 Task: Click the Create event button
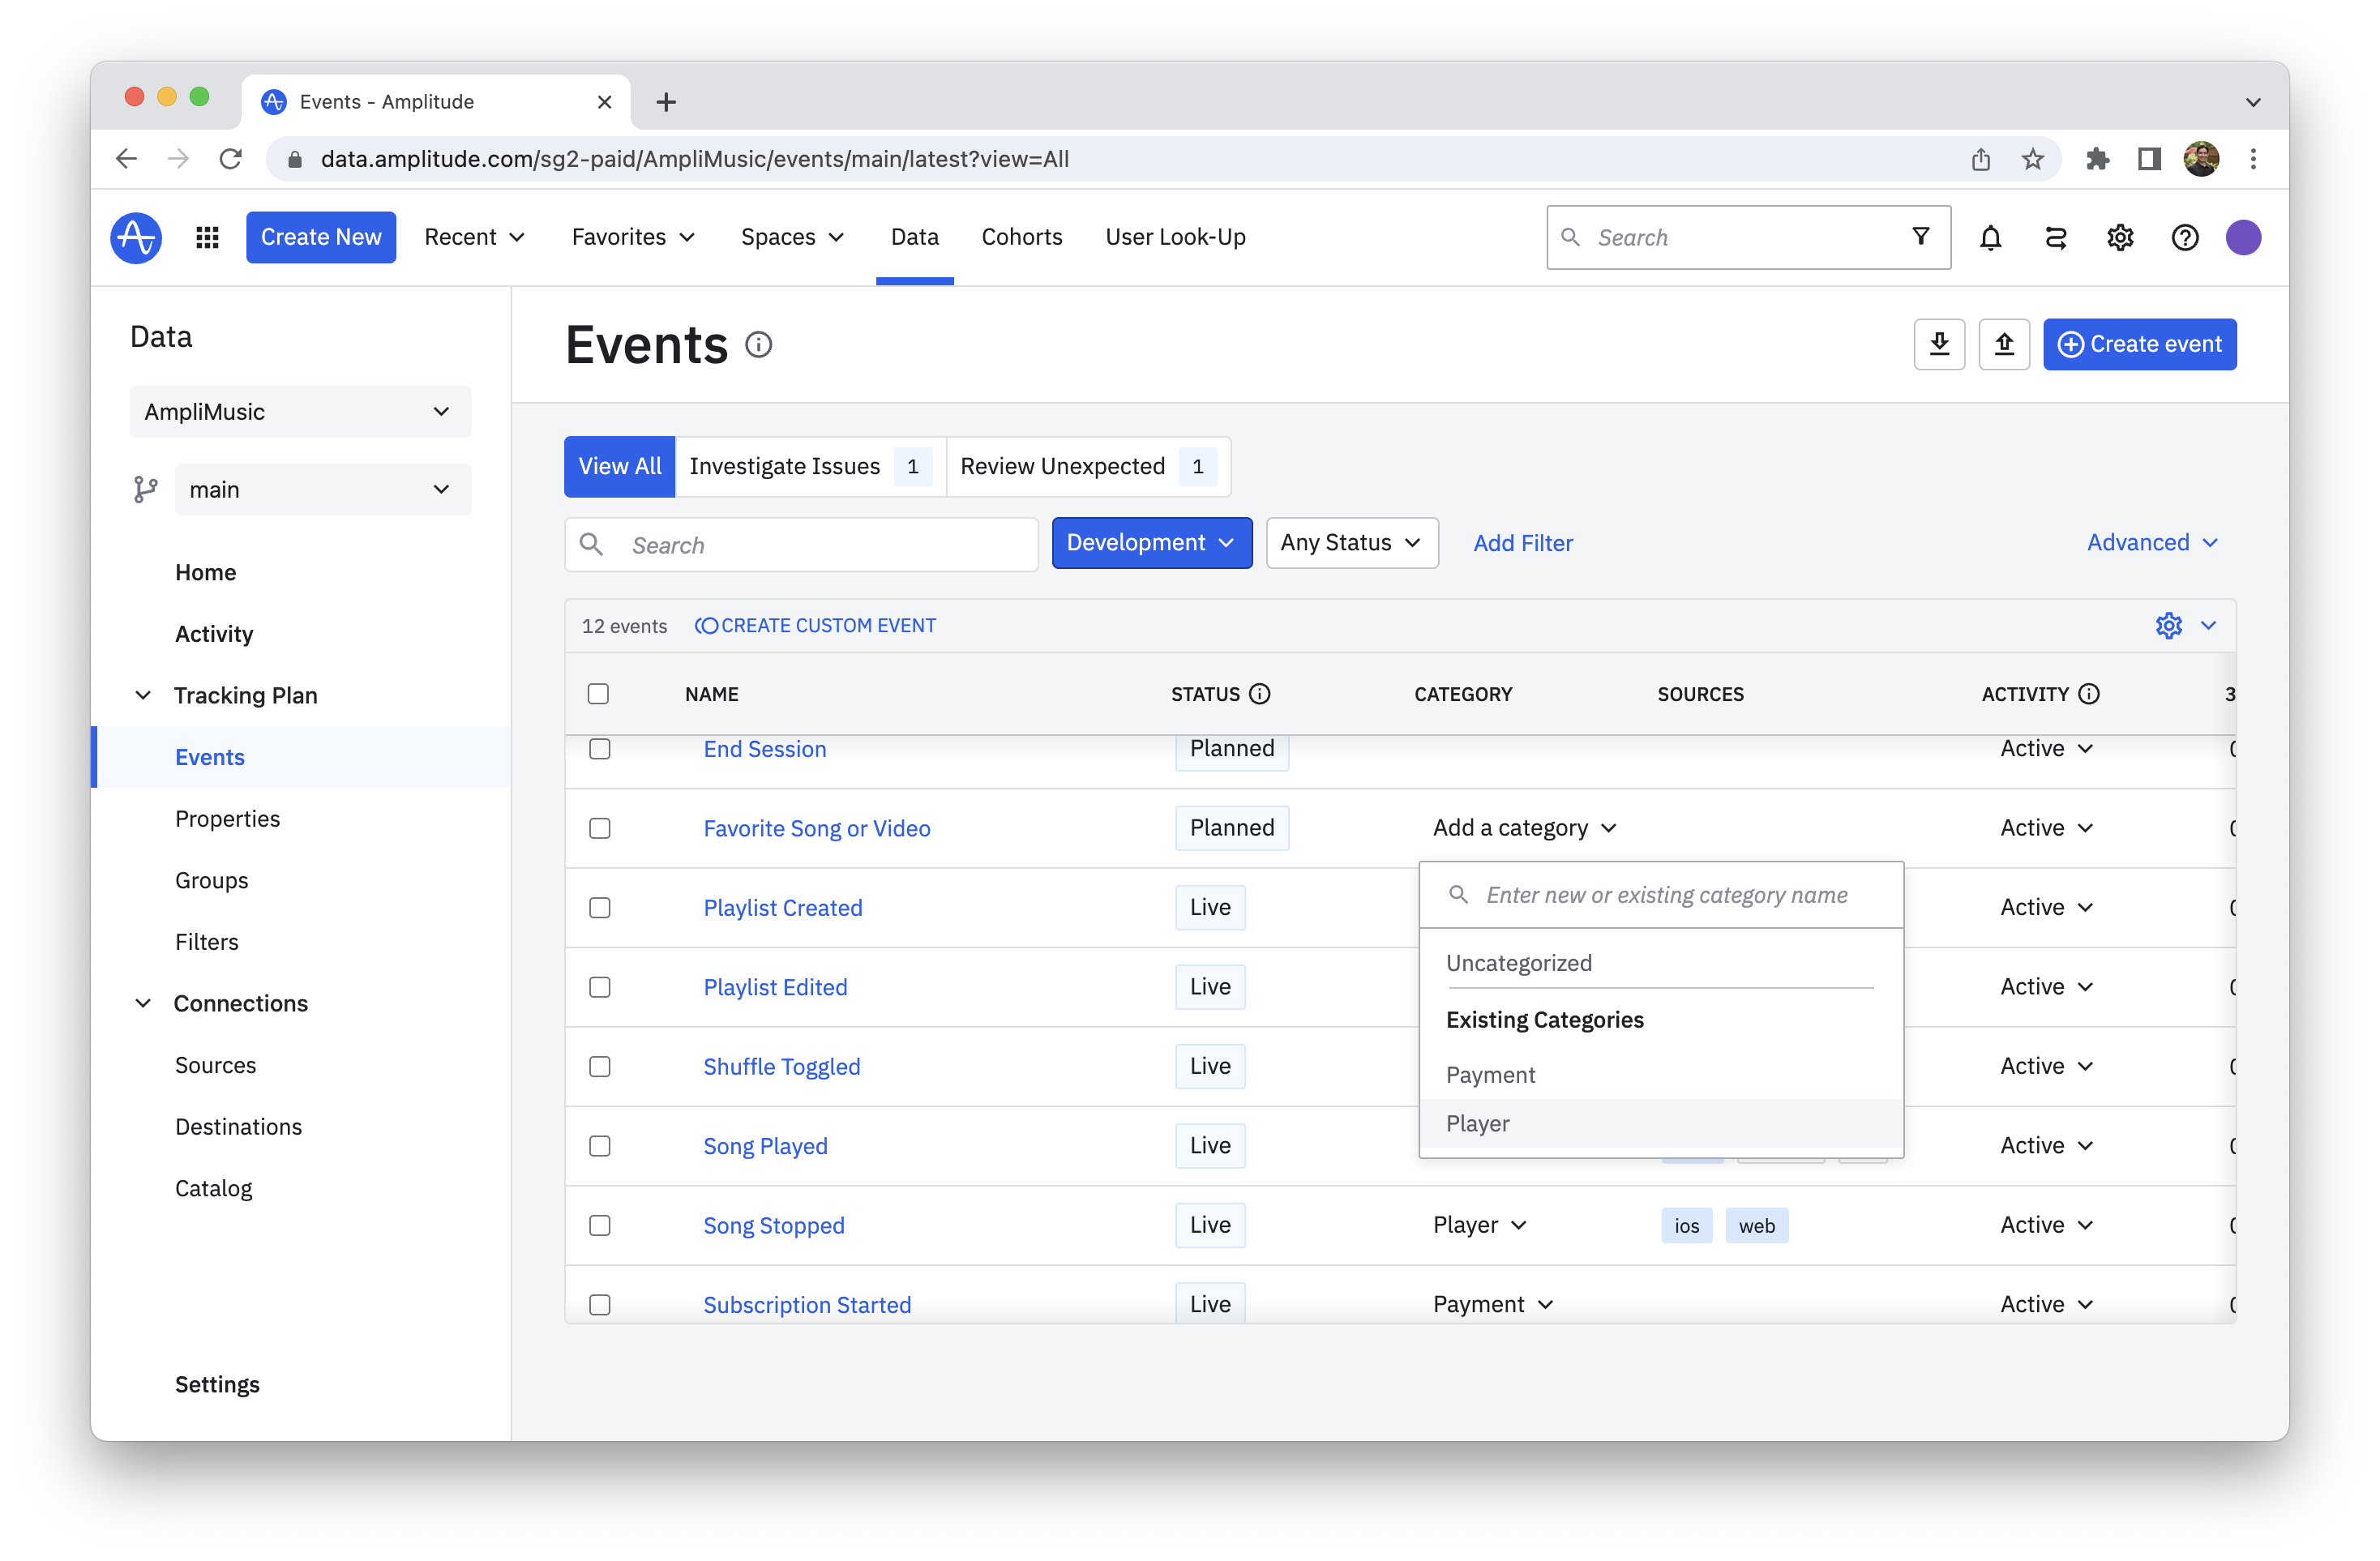pos(2139,344)
